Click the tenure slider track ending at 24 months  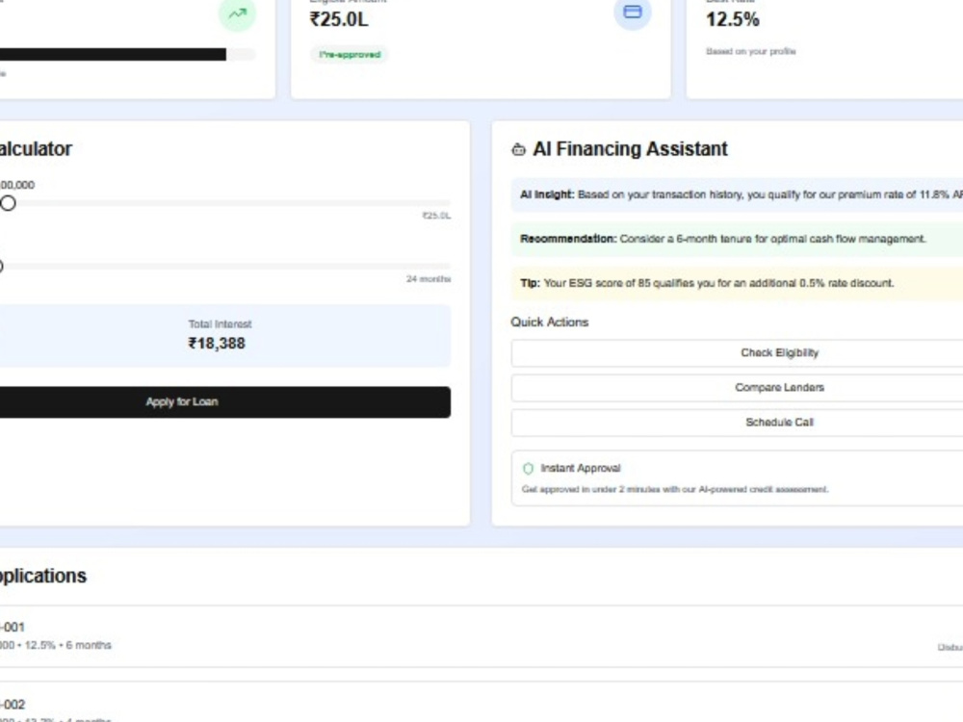[225, 267]
